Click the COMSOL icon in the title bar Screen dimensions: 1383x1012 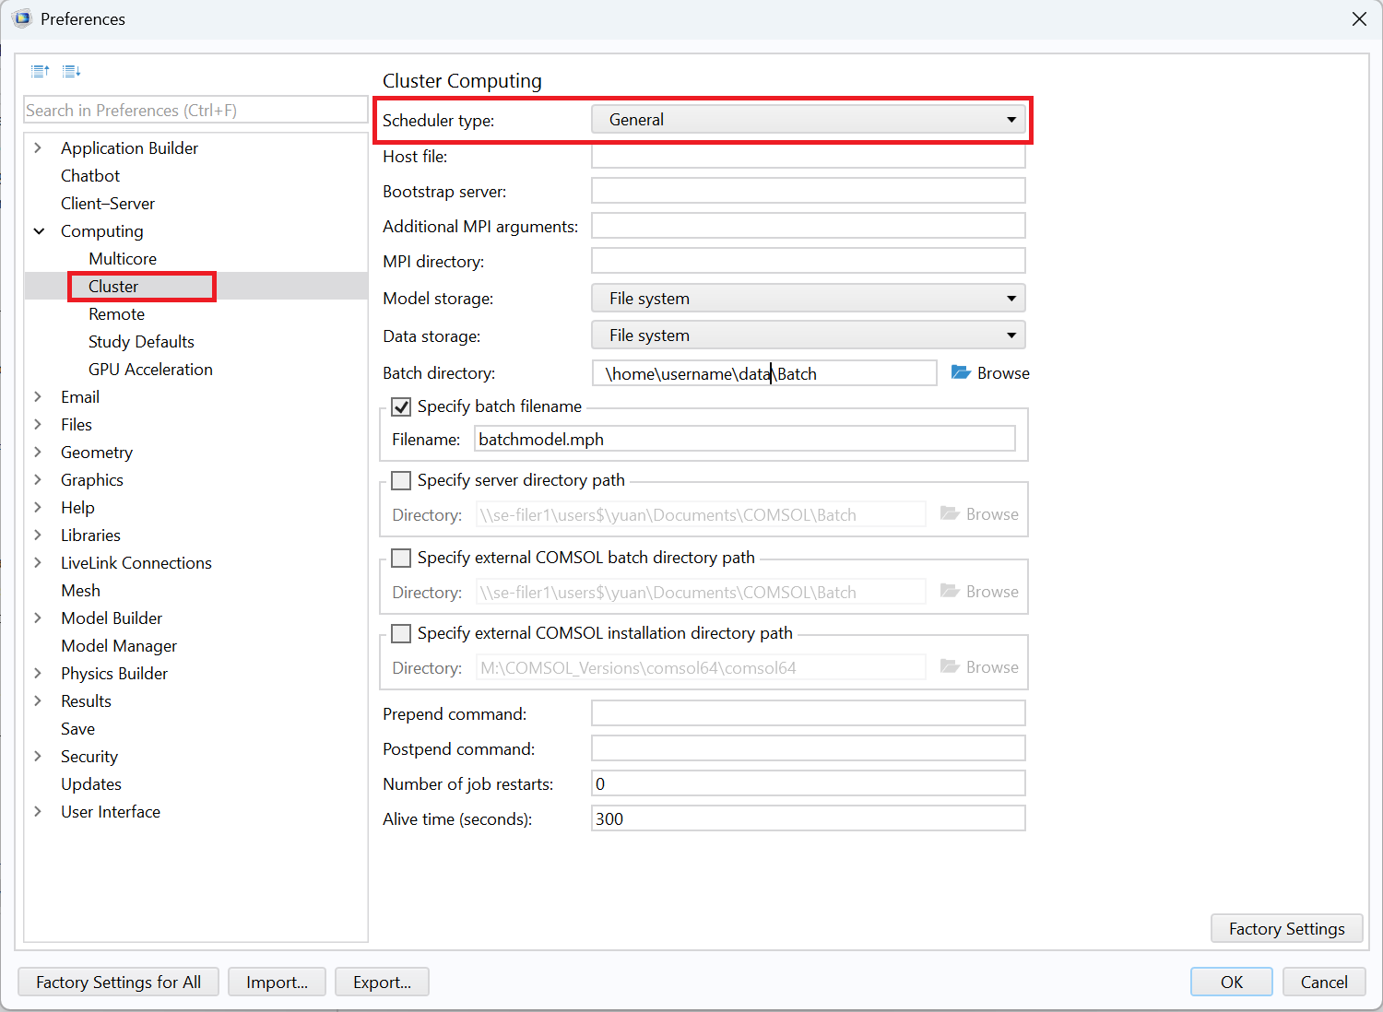click(x=20, y=18)
